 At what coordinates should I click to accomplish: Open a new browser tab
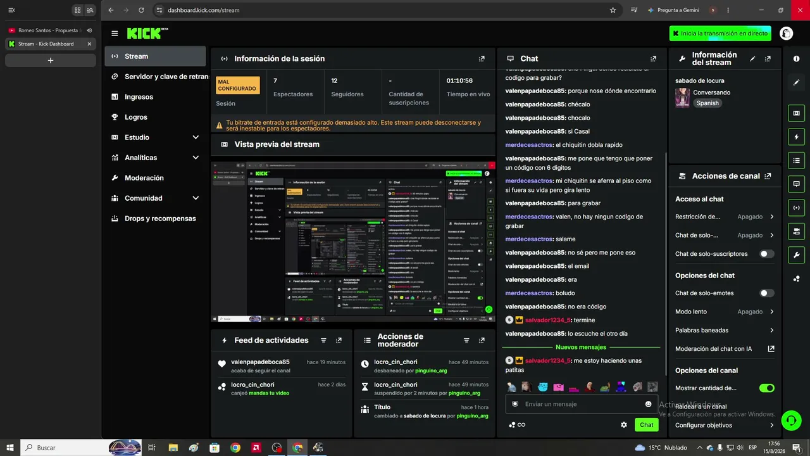point(50,60)
